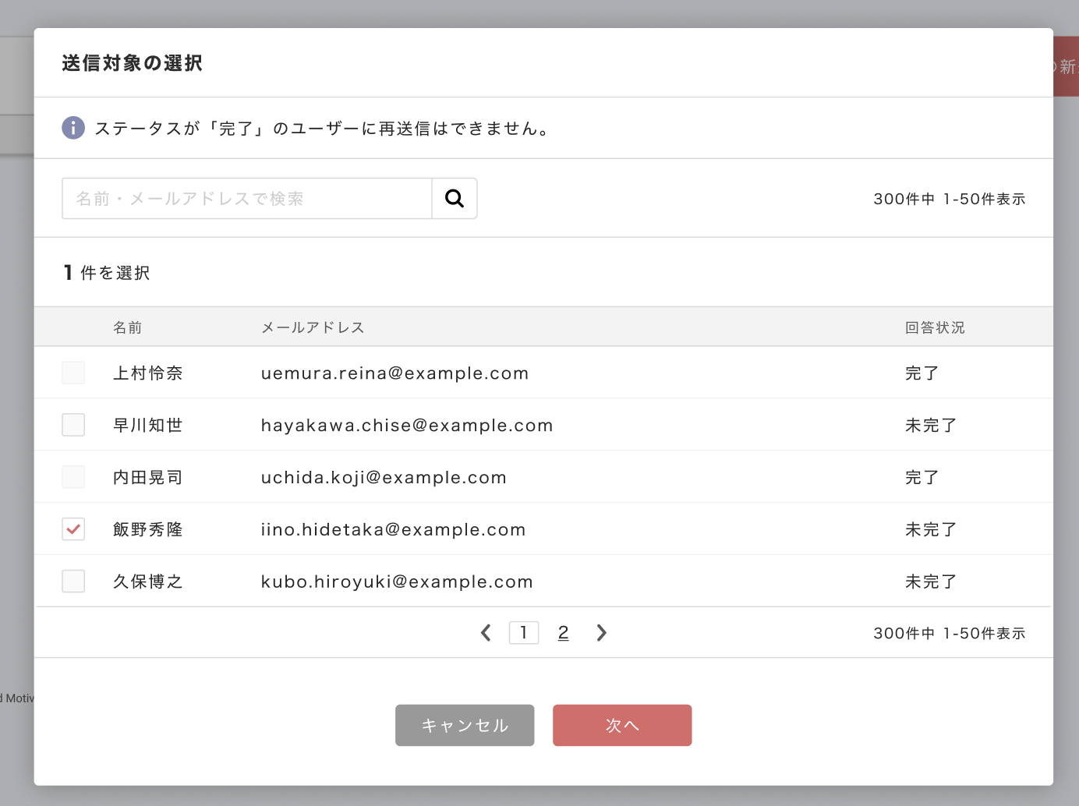Click the name 飯野秀隆
Viewport: 1079px width, 806px height.
(x=148, y=530)
